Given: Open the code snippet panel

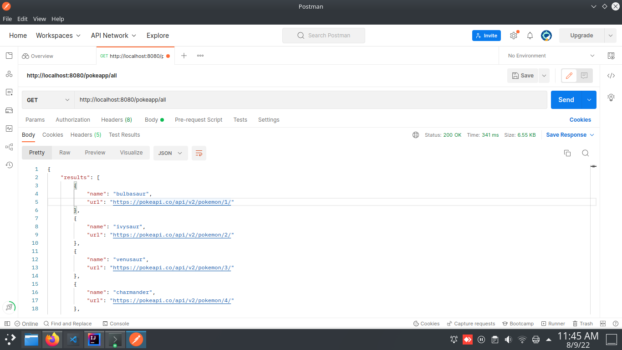Looking at the screenshot, I should tap(611, 76).
